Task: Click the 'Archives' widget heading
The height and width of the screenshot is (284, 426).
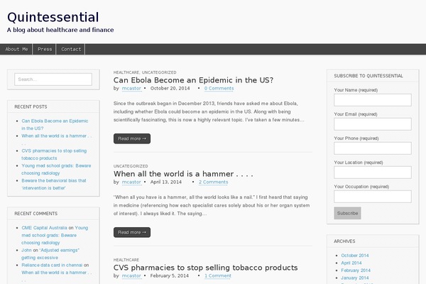Action: 344,241
